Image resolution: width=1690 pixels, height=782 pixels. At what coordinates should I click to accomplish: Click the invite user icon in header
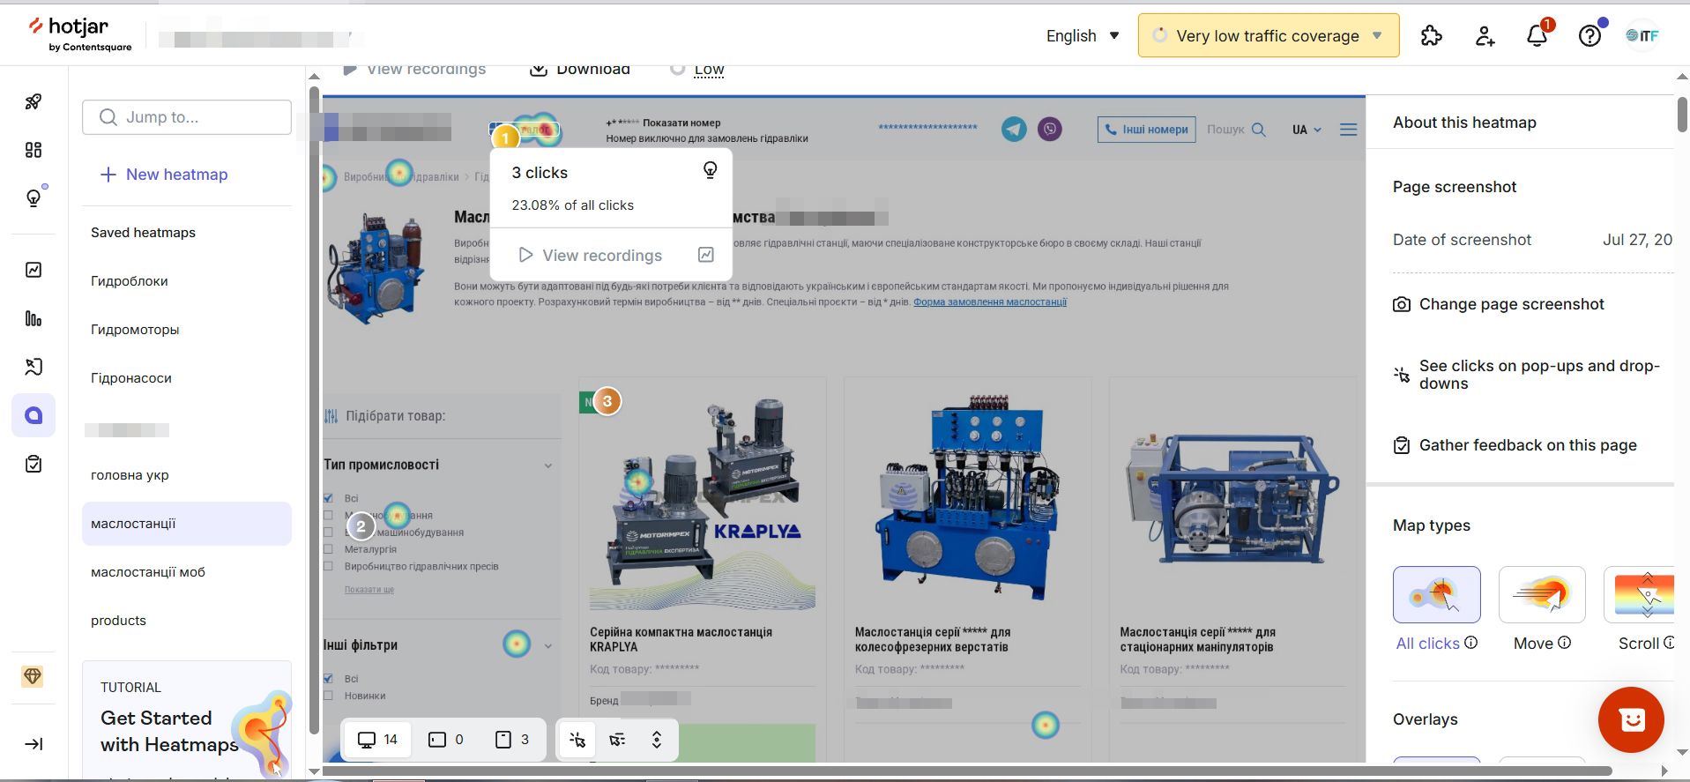[1485, 35]
